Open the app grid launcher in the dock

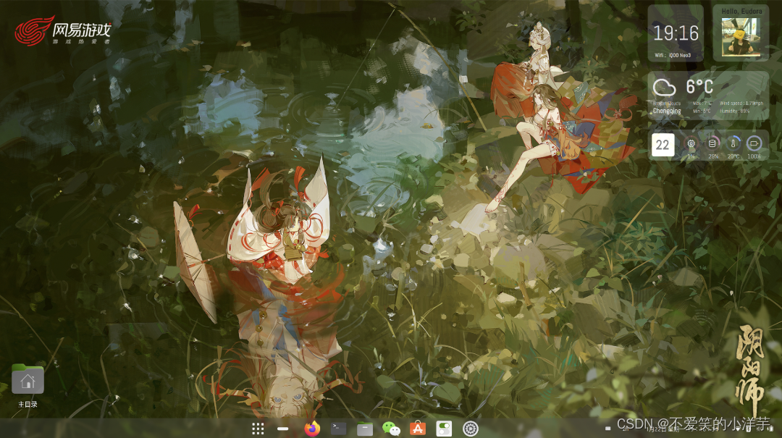258,429
